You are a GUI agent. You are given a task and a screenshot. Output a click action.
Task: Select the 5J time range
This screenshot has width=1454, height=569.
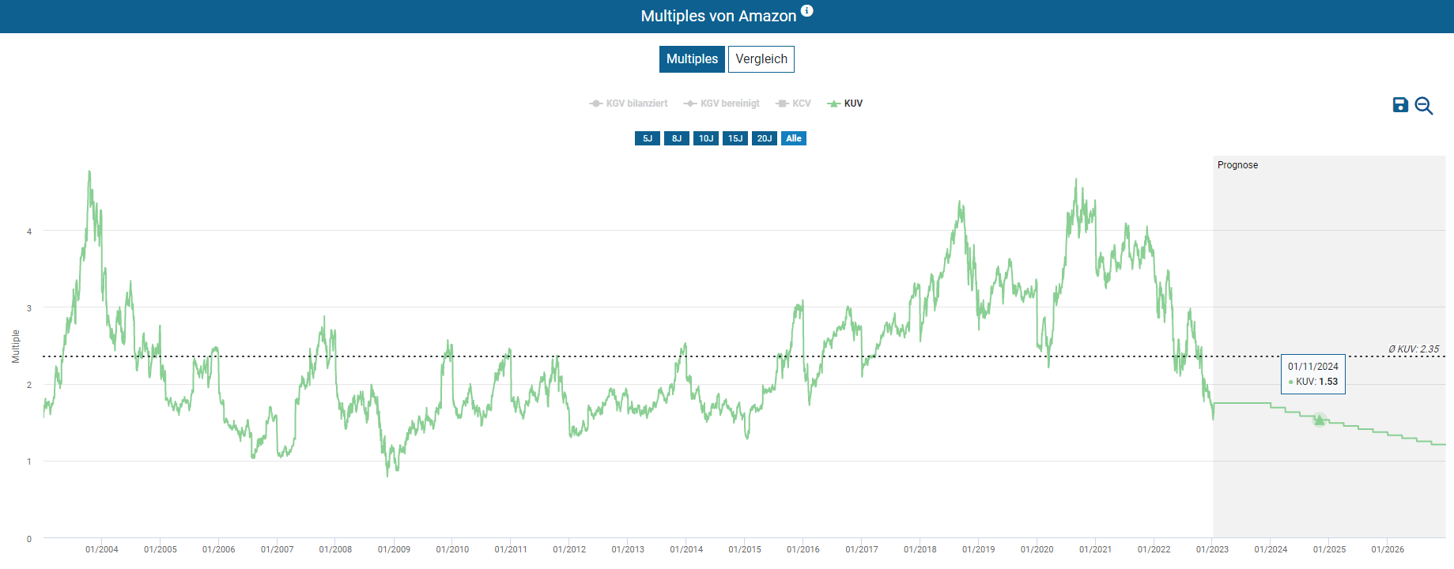click(647, 138)
